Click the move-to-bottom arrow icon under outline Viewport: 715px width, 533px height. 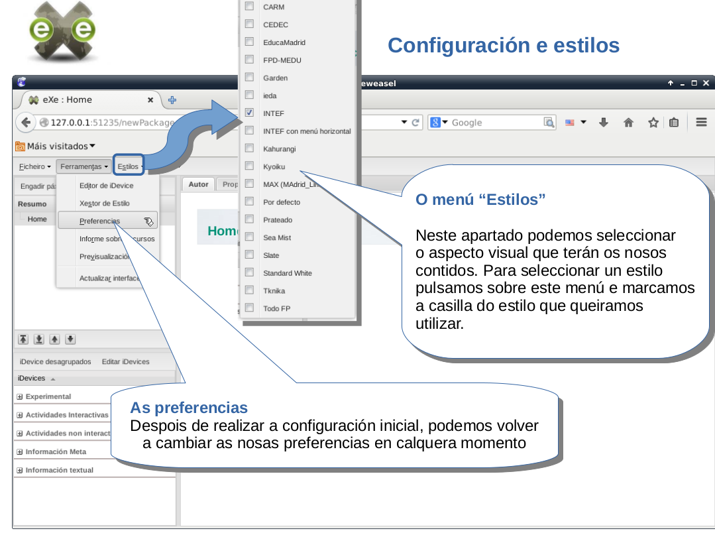[39, 339]
